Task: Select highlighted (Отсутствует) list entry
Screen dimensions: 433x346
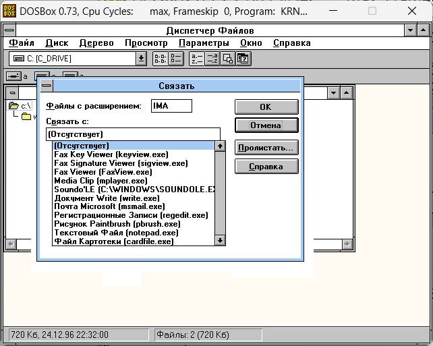Action: click(134, 146)
